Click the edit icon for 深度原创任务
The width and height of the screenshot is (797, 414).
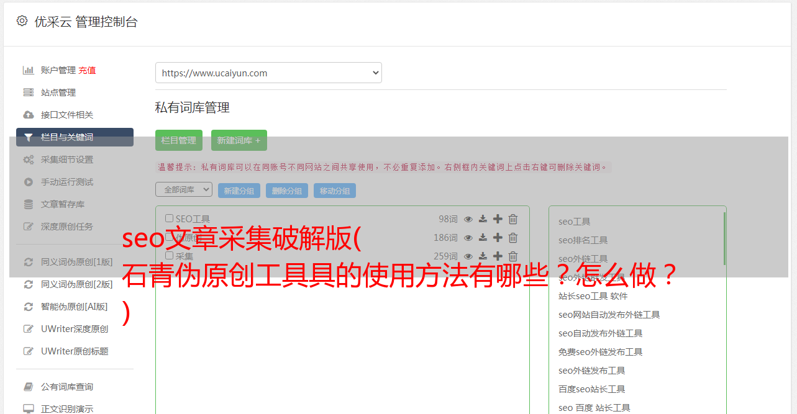(x=28, y=227)
